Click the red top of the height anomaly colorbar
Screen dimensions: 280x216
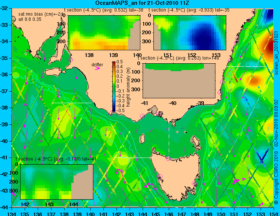[114, 63]
